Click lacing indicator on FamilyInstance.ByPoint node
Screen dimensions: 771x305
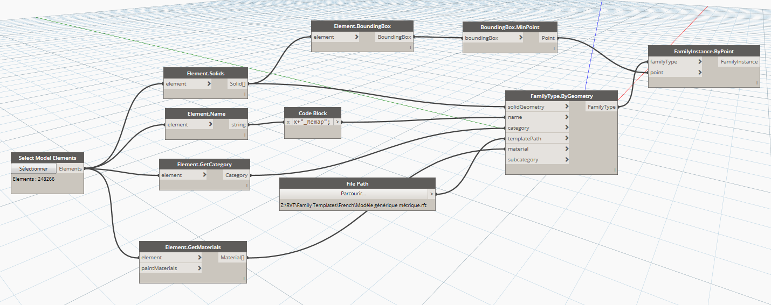(x=756, y=83)
